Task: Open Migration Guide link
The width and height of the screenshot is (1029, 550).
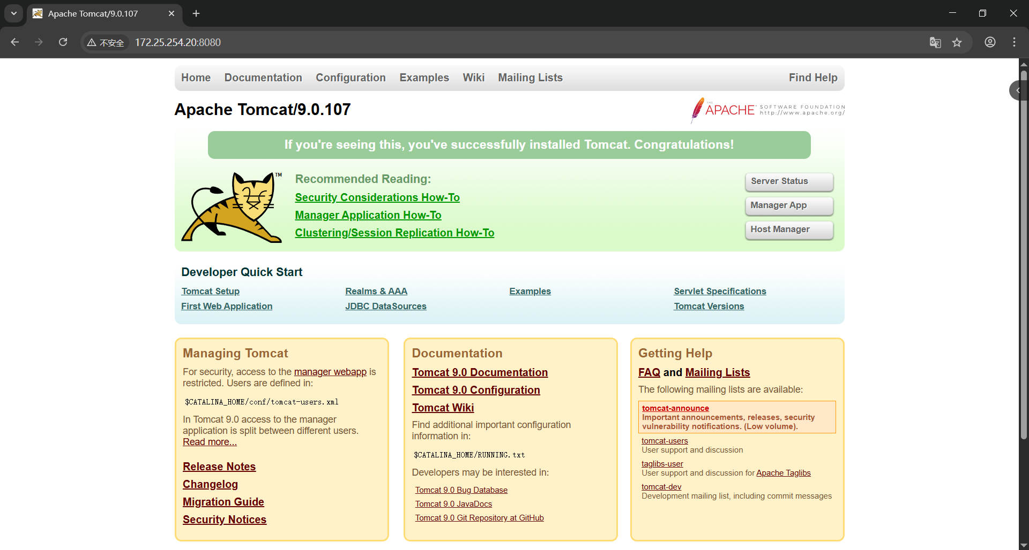Action: [x=223, y=502]
